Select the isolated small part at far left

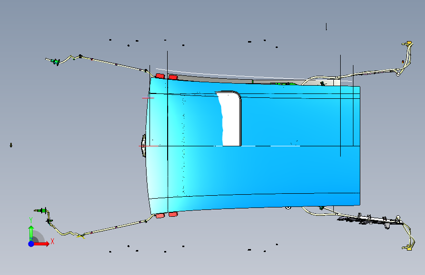11,145
